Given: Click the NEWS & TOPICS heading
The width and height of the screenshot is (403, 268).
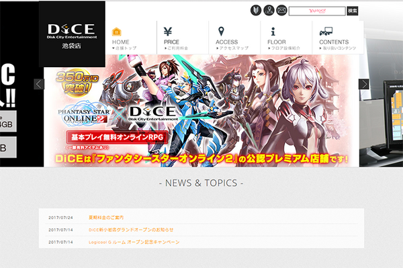Looking at the screenshot, I should pos(201,183).
